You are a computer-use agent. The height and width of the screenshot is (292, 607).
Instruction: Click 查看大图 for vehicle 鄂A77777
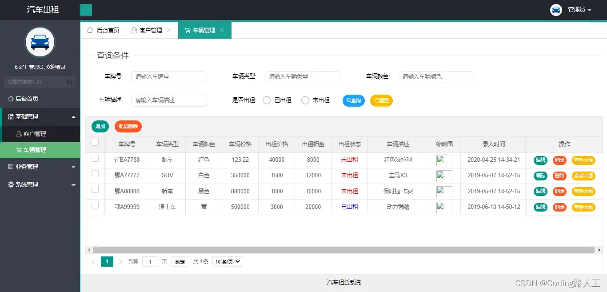pos(583,176)
